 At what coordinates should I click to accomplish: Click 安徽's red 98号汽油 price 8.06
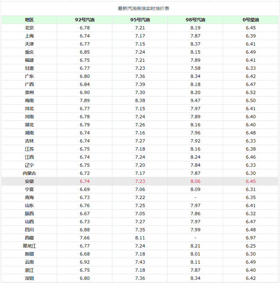(x=195, y=181)
